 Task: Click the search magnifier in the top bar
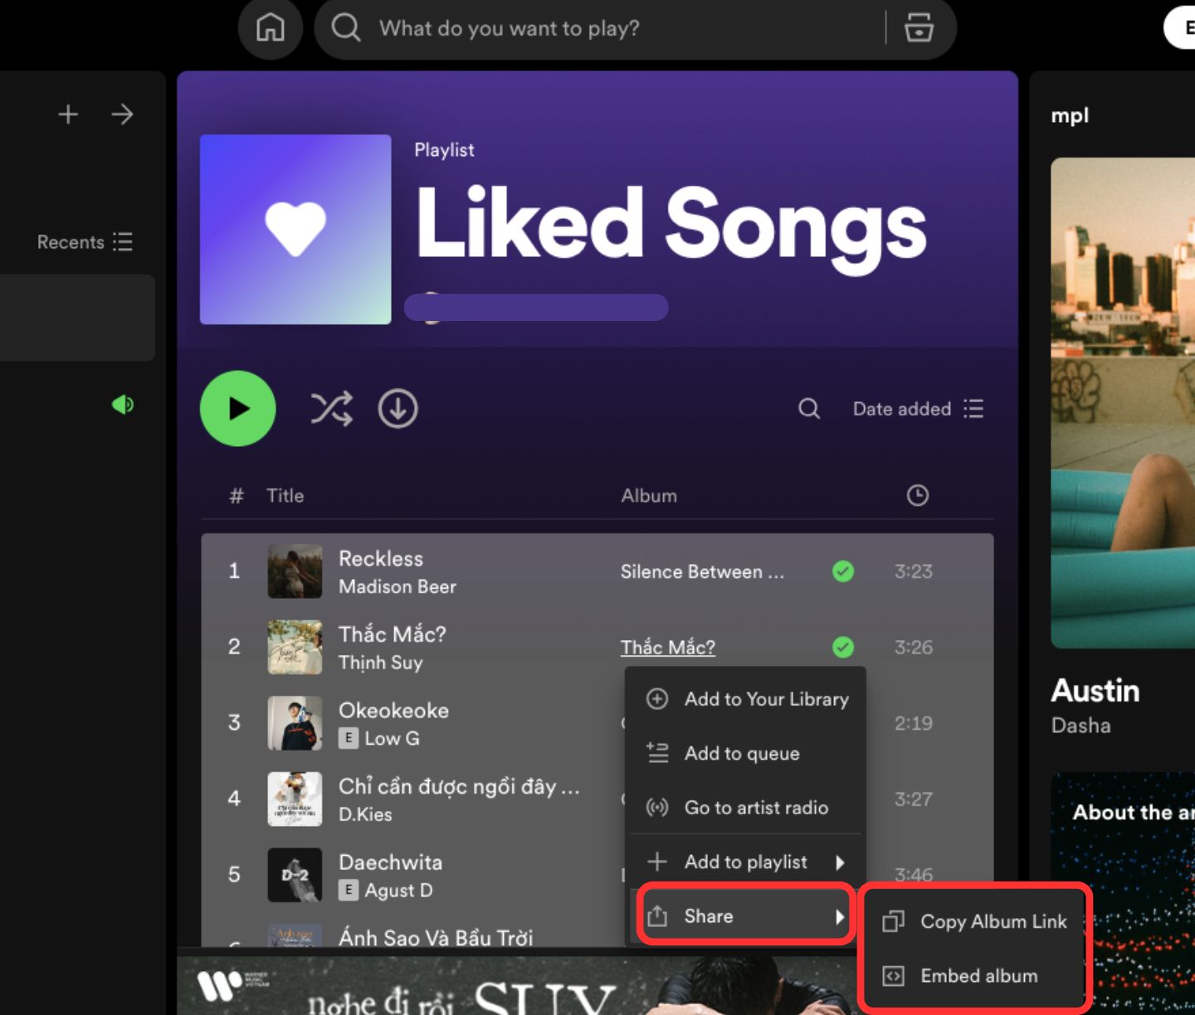click(x=345, y=27)
